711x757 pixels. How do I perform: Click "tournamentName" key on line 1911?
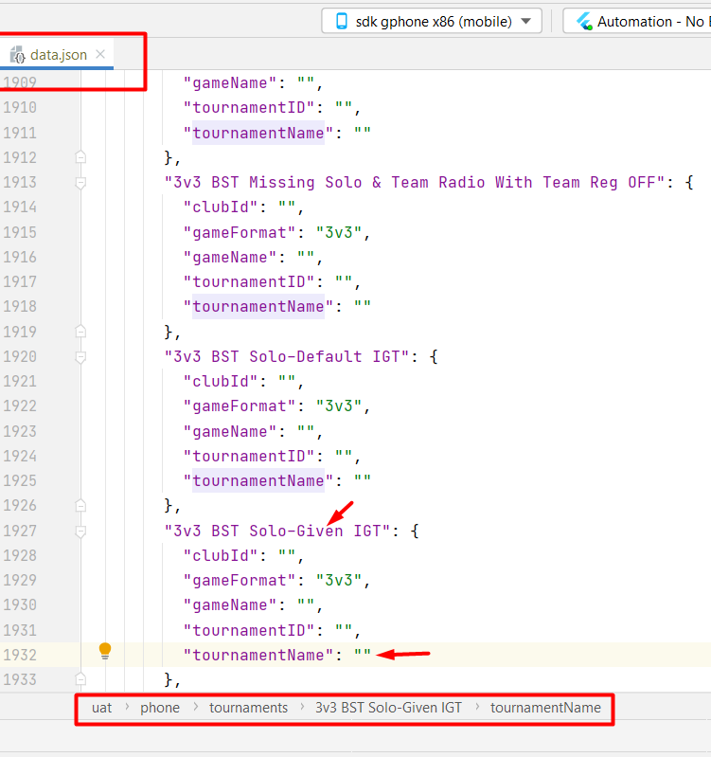pyautogui.click(x=258, y=133)
